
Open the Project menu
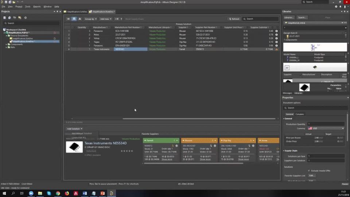click(x=19, y=7)
